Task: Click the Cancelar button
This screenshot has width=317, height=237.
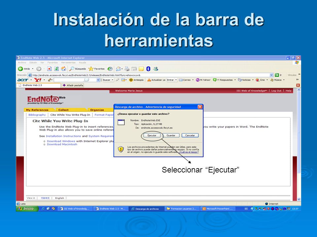Action: pos(190,135)
